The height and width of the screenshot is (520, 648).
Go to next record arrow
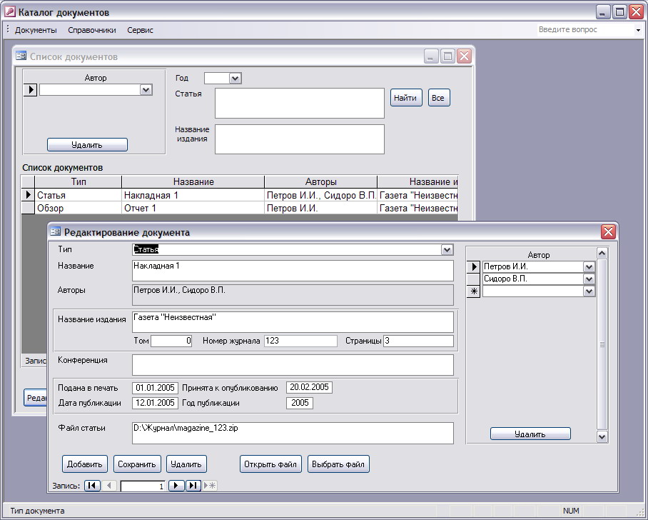[176, 485]
